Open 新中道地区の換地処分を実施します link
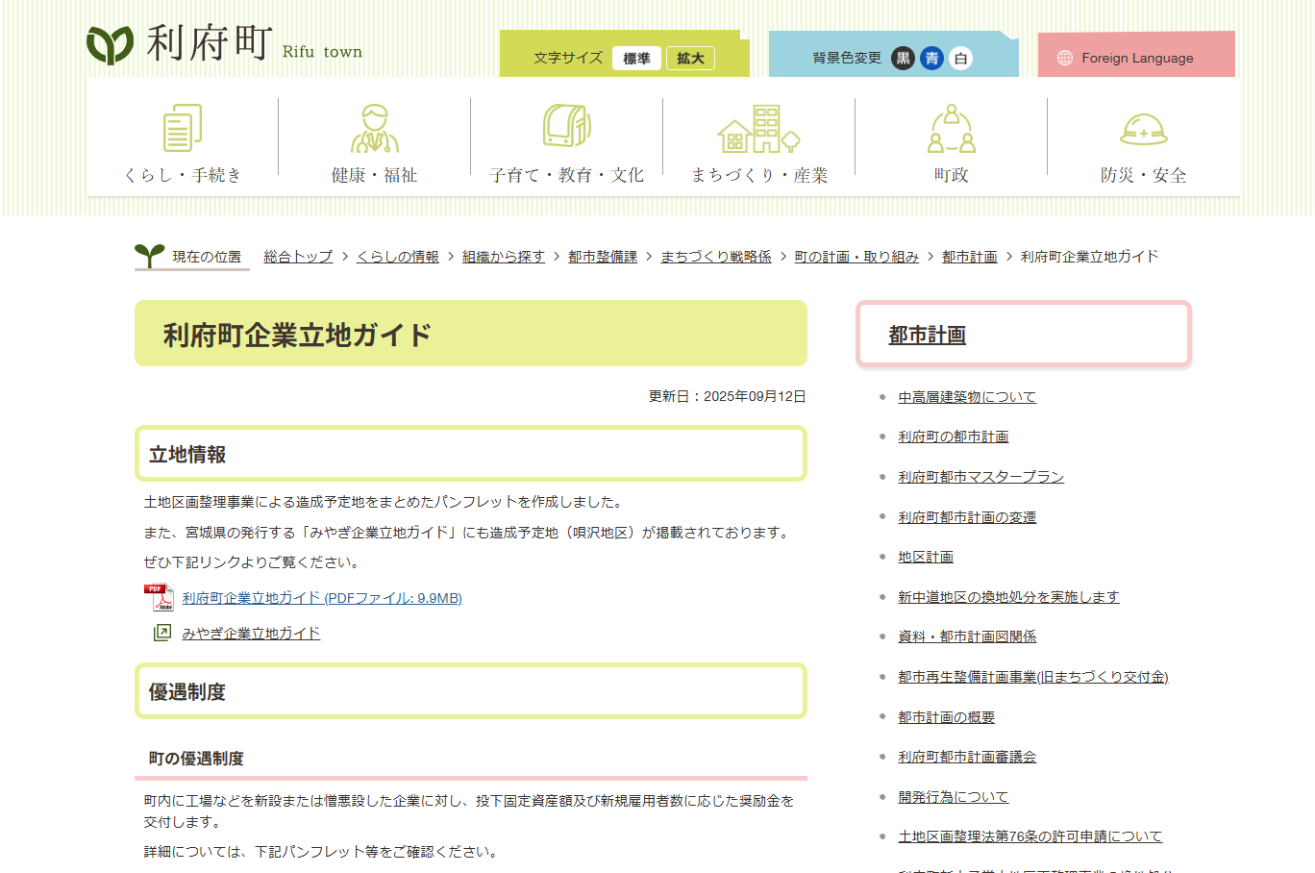 (1008, 597)
